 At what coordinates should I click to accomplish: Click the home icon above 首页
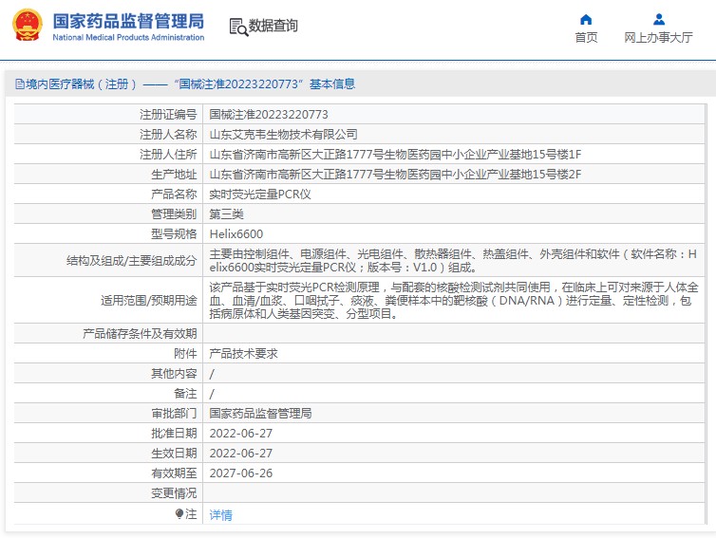click(586, 19)
